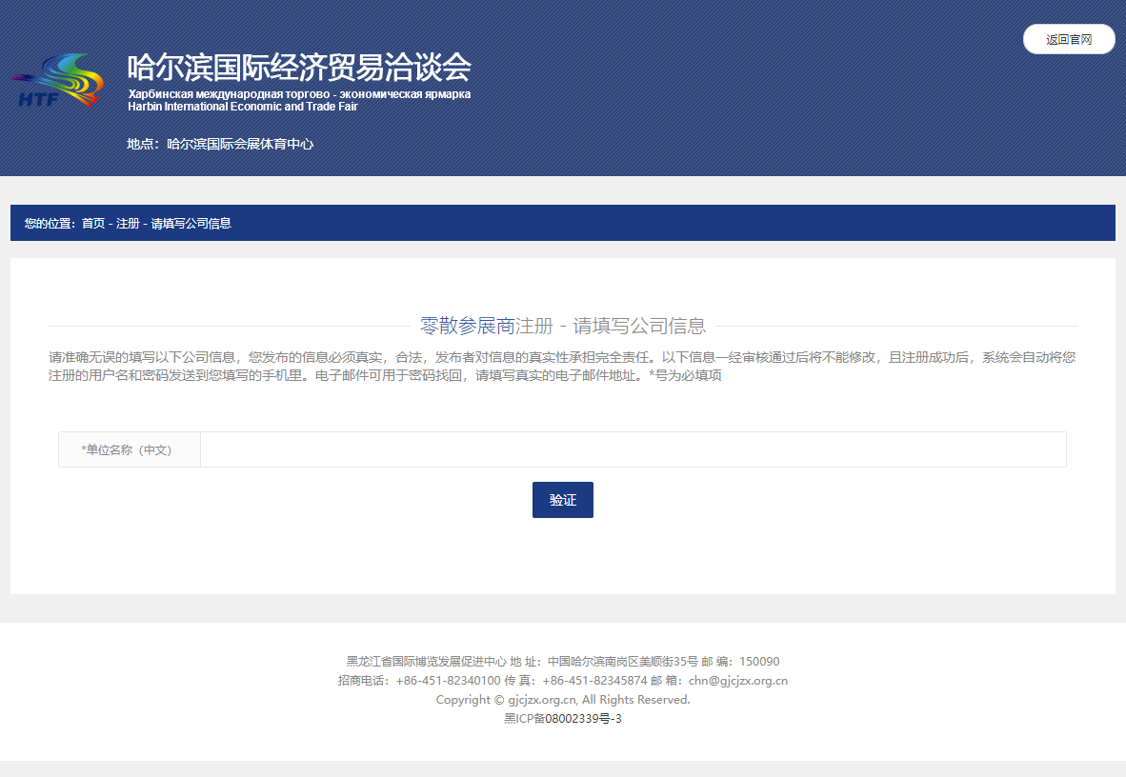Click 请填写公司信息 breadcrumb item
This screenshot has width=1126, height=777.
[x=191, y=224]
